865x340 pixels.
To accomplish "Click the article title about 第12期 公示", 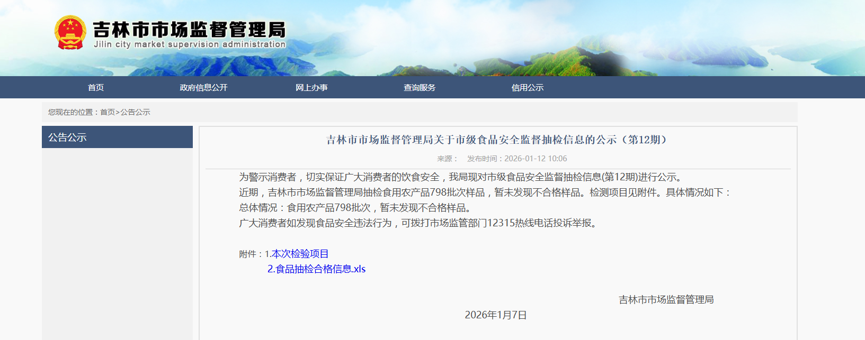I will pos(498,140).
